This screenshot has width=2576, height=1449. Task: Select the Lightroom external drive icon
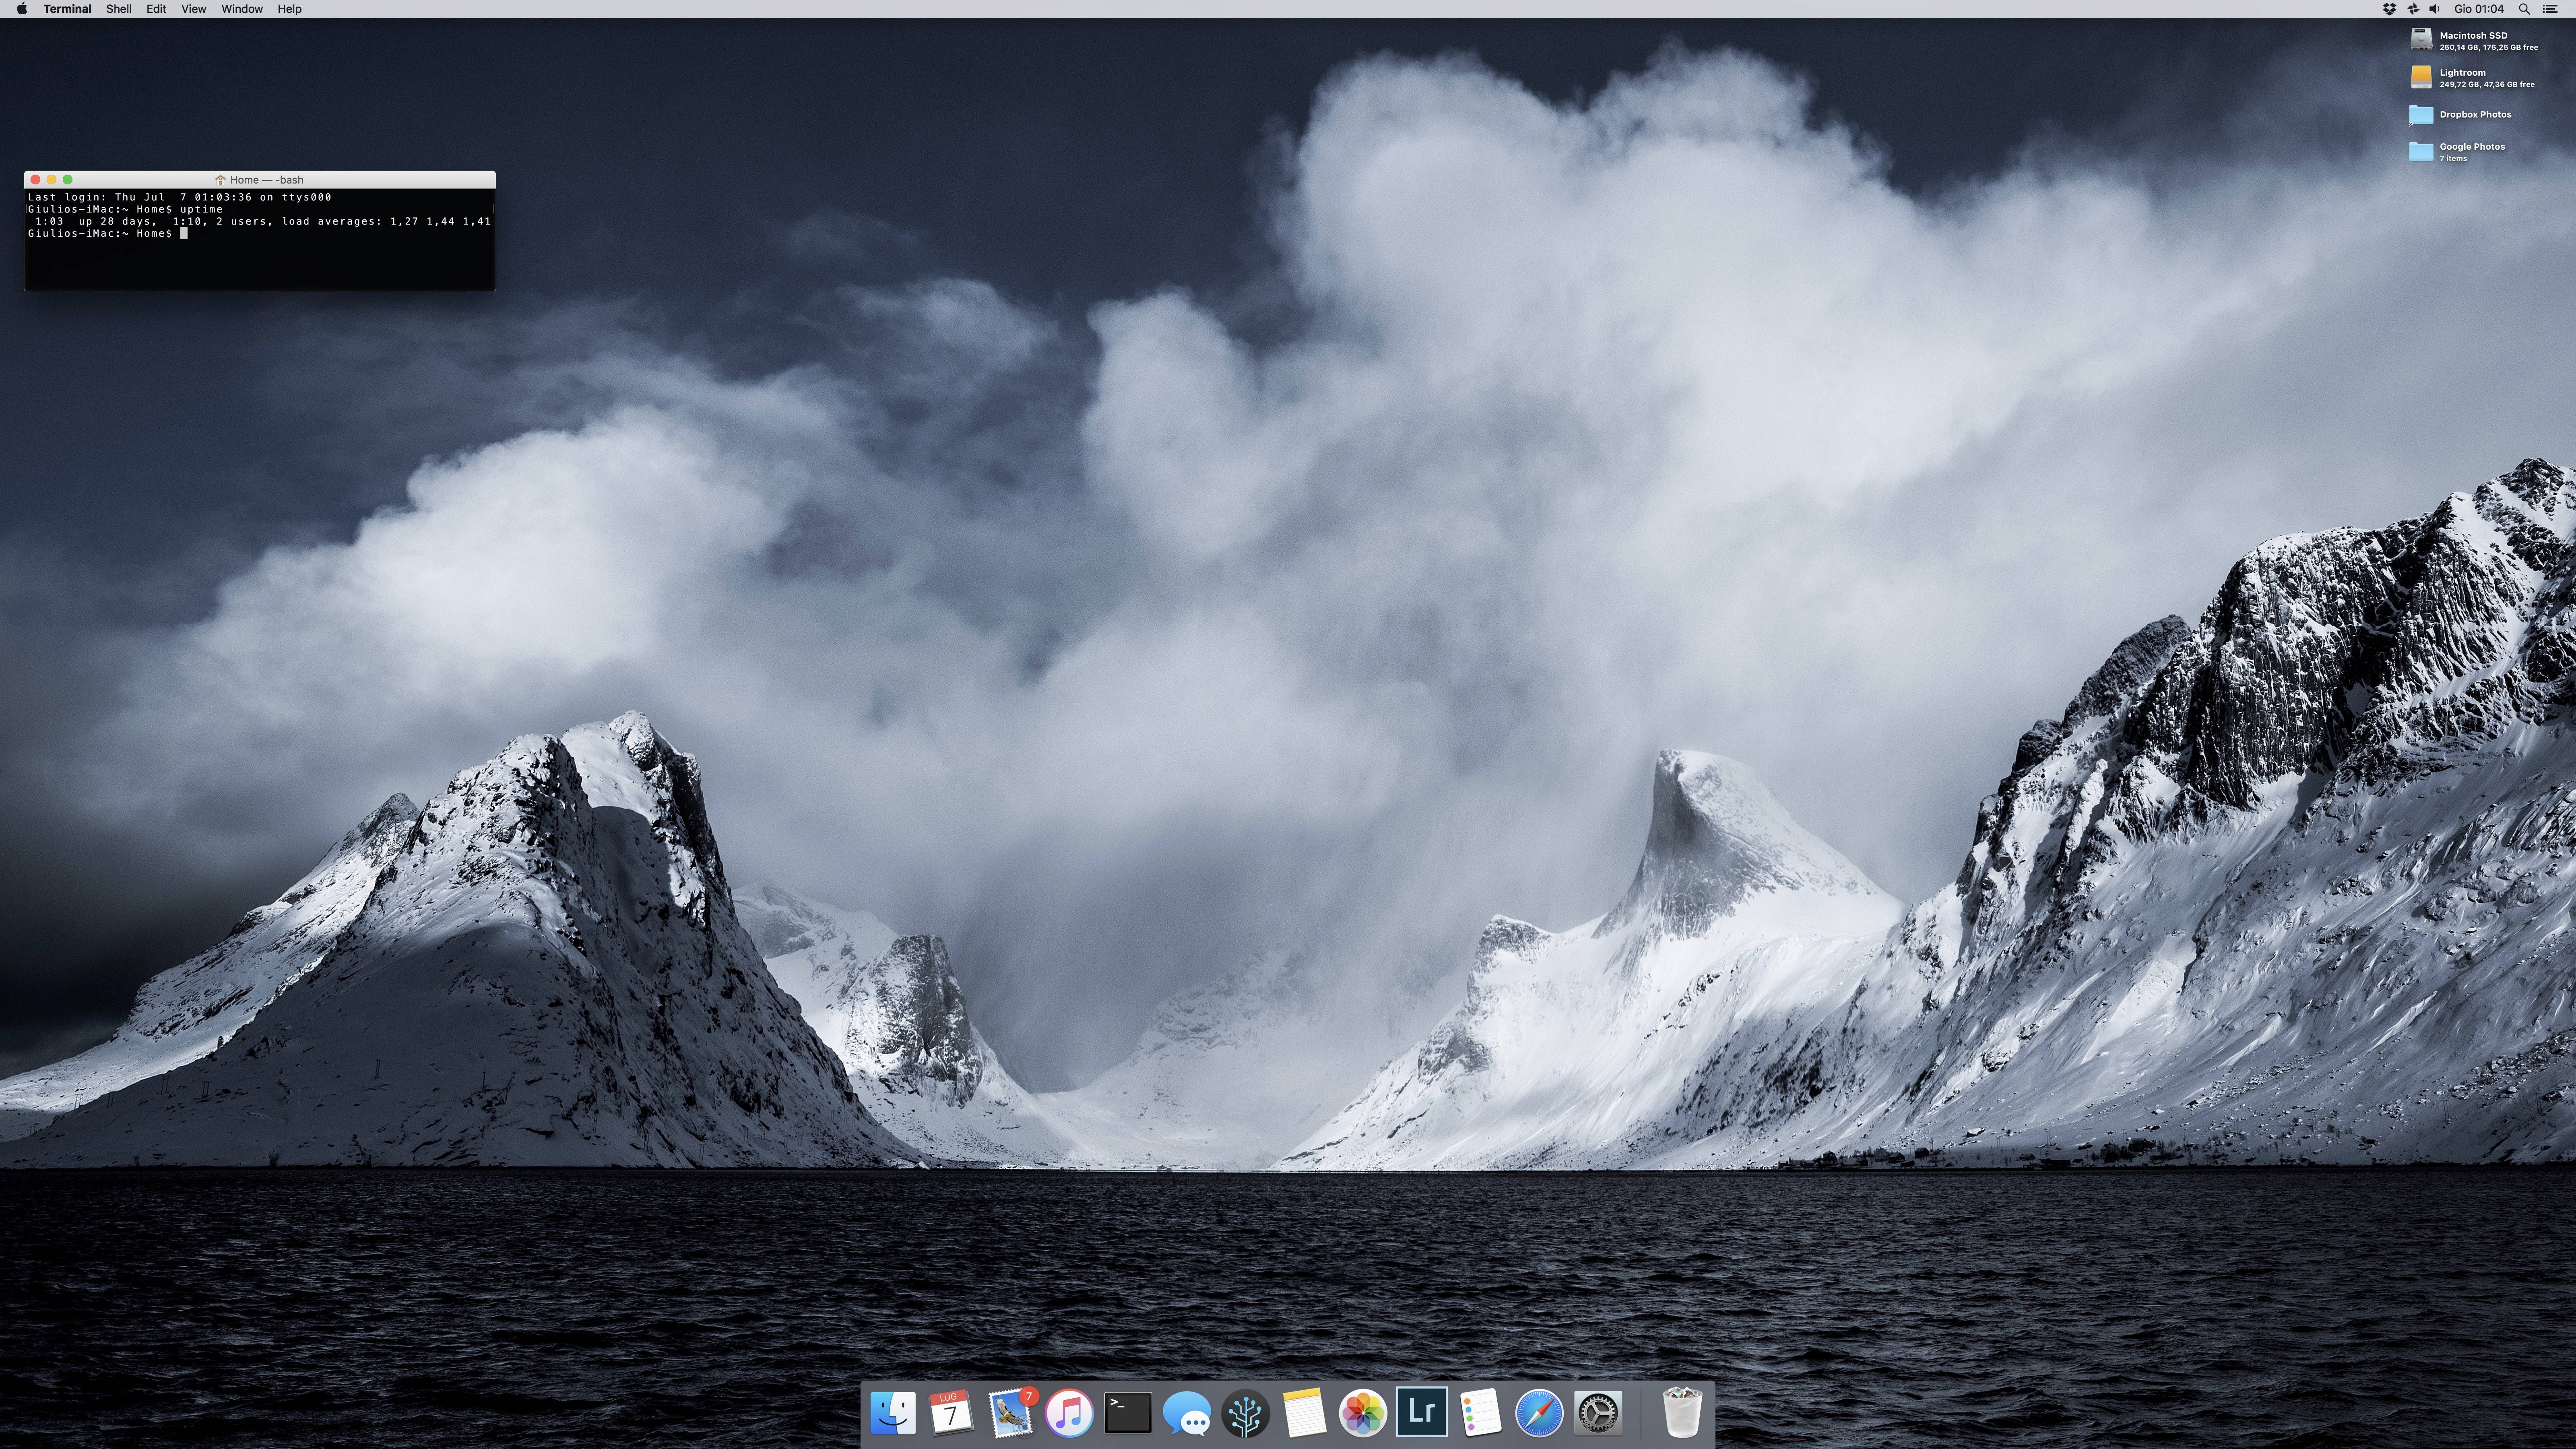pyautogui.click(x=2421, y=77)
